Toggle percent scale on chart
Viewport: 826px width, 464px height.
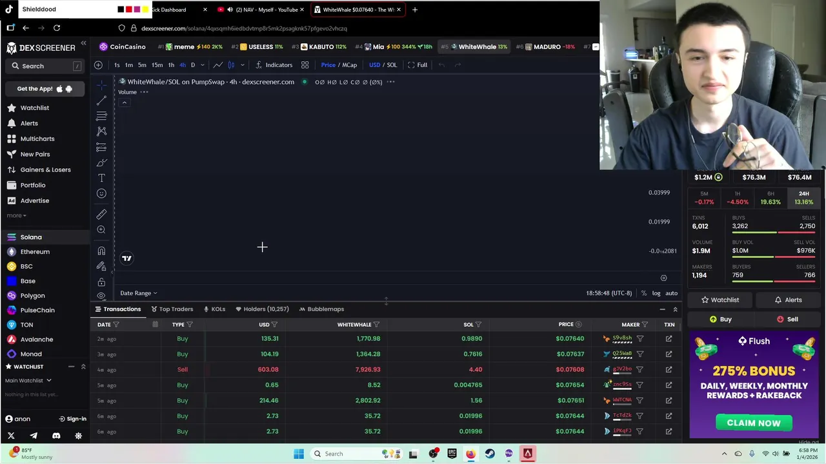coord(643,293)
